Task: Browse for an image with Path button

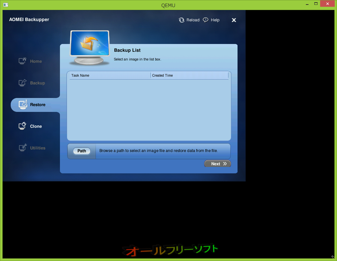Action: (82, 151)
